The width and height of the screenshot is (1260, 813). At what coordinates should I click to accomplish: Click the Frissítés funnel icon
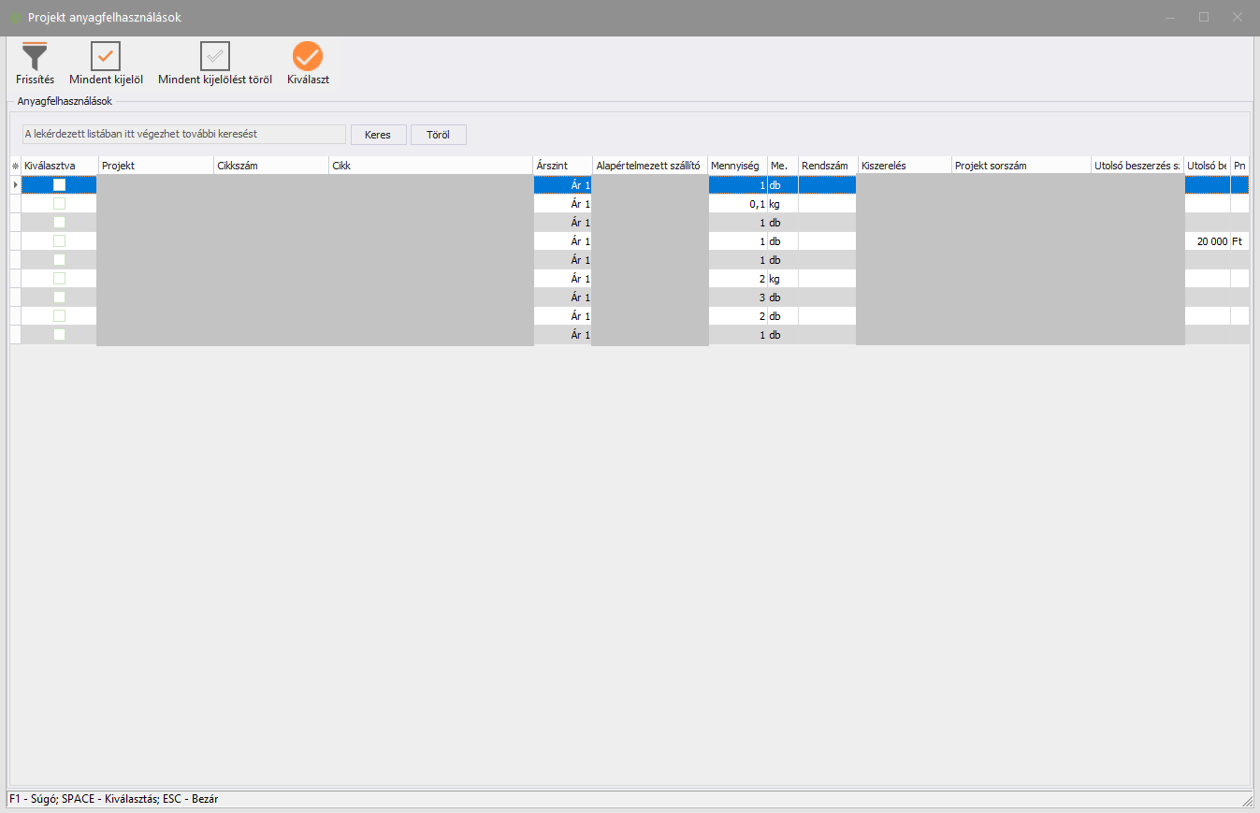tap(35, 57)
